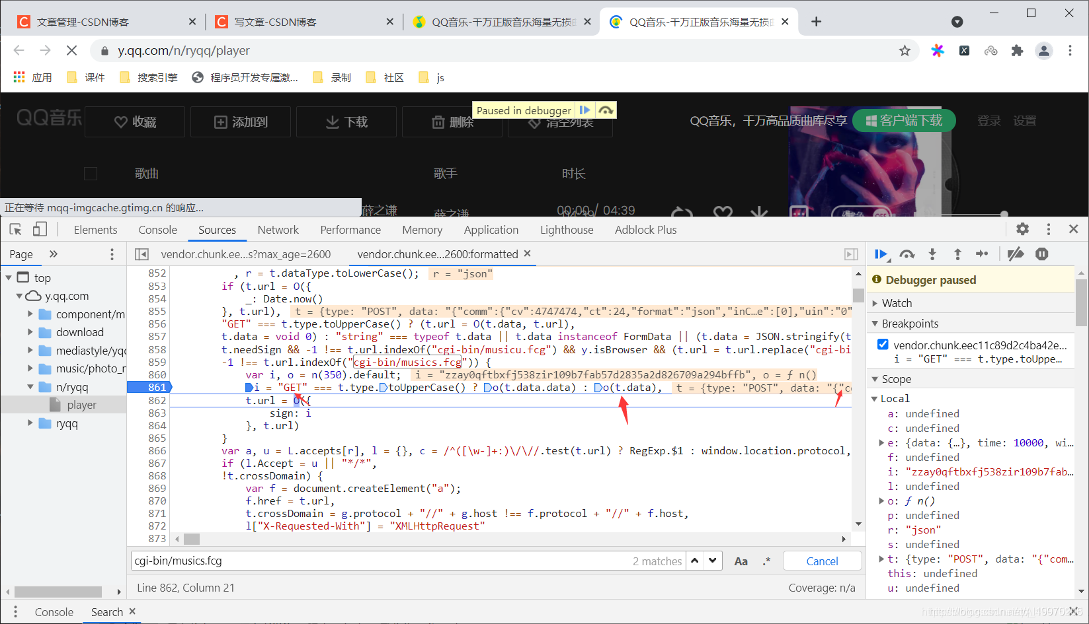
Task: Switch to the Elements tab
Action: [x=95, y=230]
